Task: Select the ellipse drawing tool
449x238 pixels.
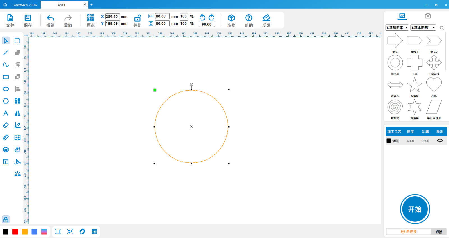Action: pos(6,89)
